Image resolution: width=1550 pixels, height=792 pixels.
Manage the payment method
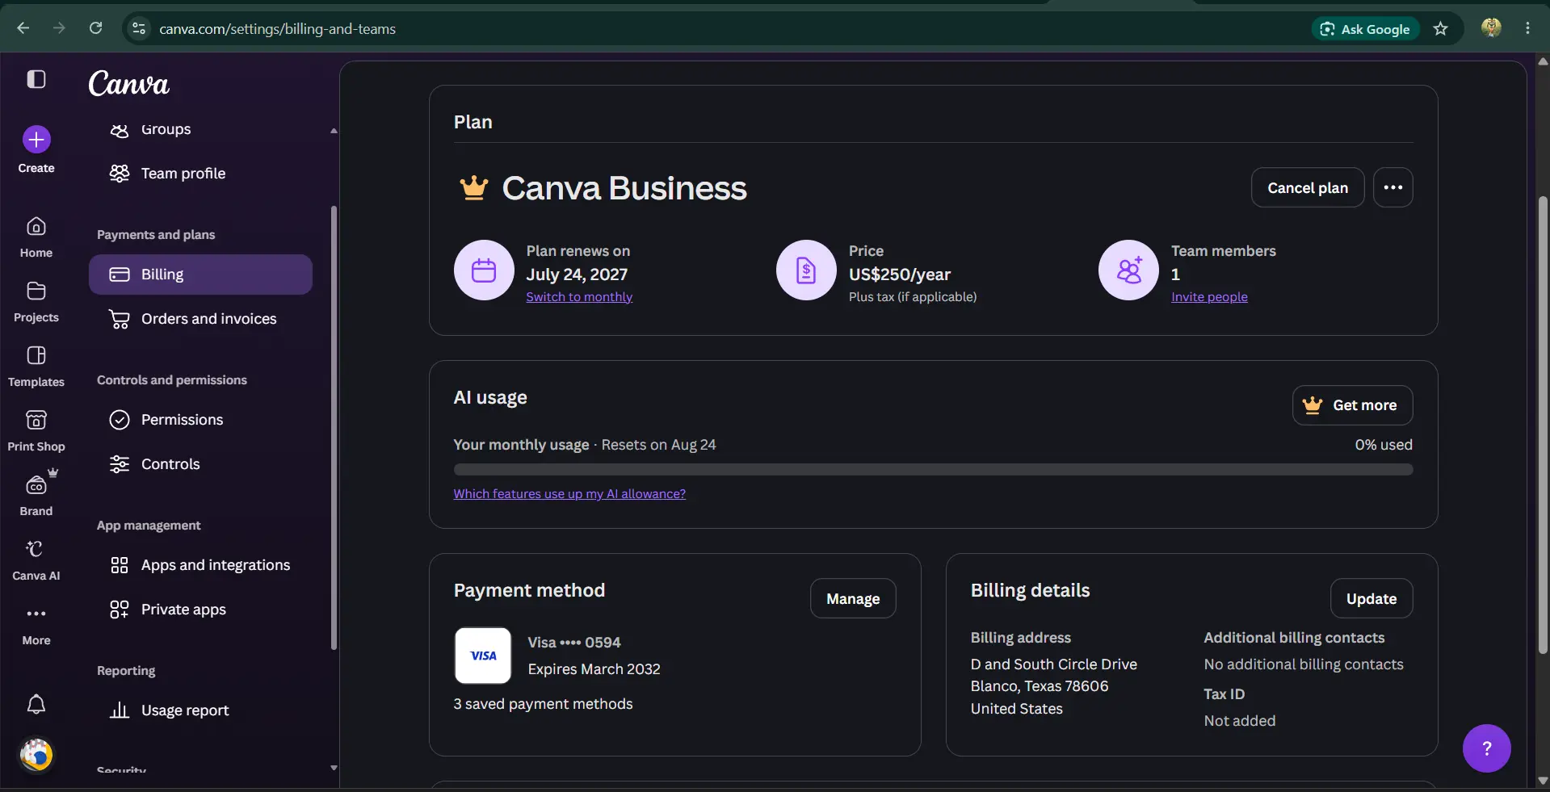tap(853, 598)
